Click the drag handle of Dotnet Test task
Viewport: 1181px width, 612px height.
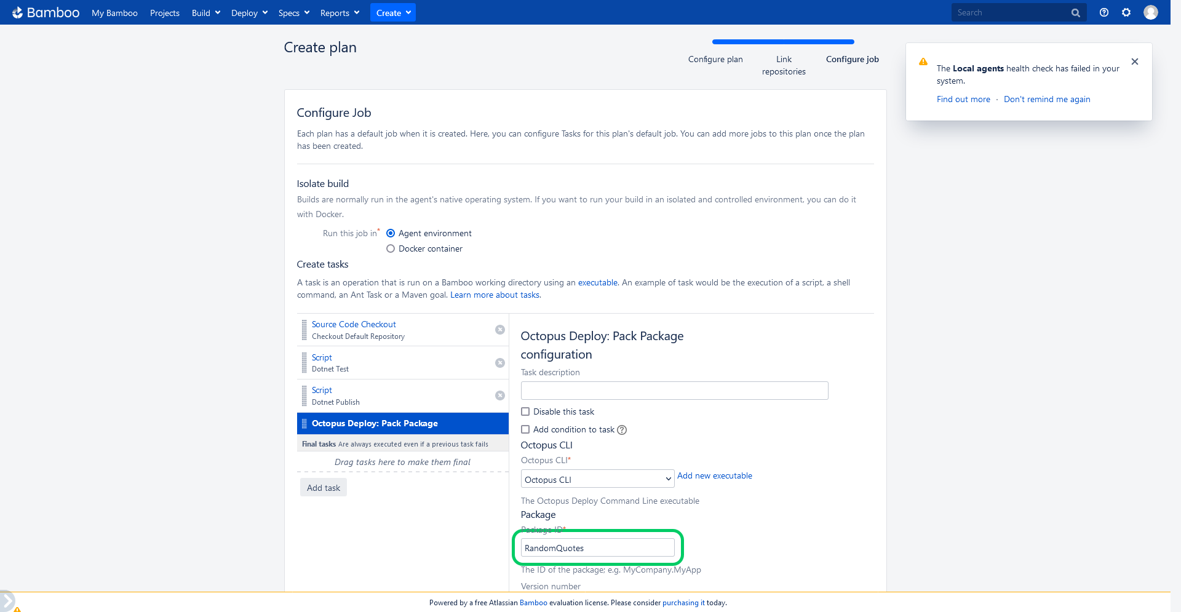(x=304, y=363)
